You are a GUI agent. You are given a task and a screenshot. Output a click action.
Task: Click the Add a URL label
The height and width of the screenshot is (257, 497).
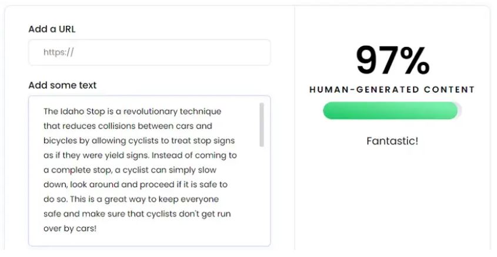(52, 29)
